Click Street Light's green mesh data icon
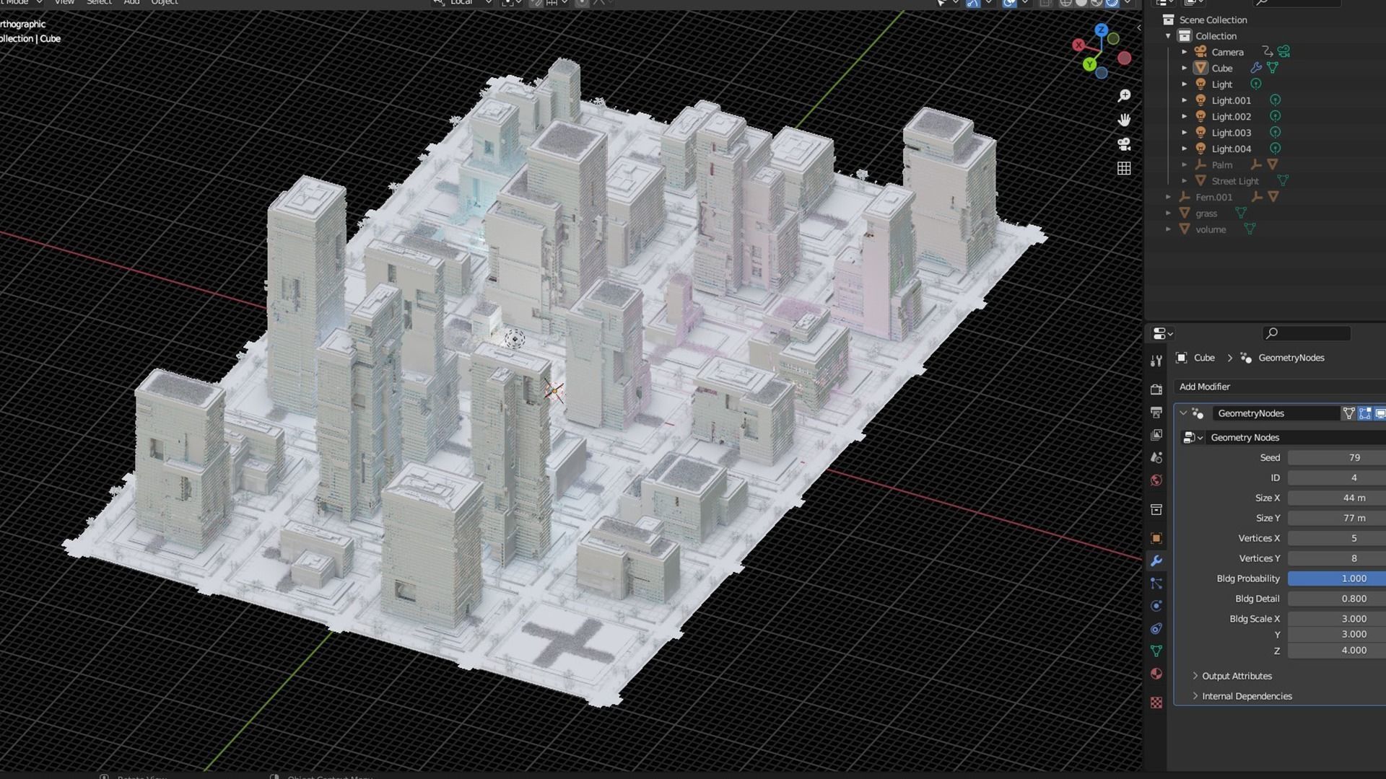Image resolution: width=1386 pixels, height=779 pixels. [1283, 181]
